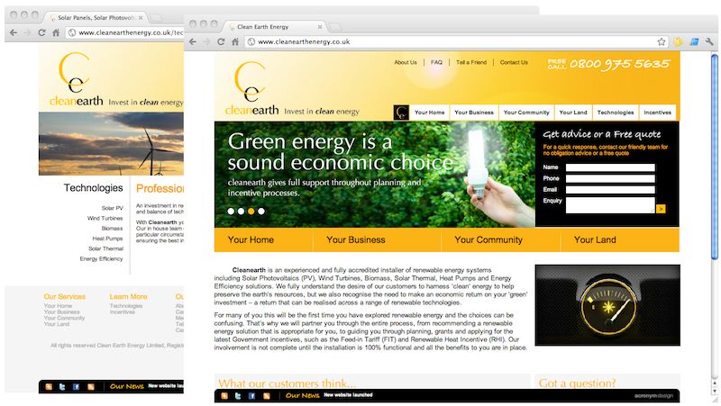Open the Twitter icon in the rear window footer

coord(62,387)
